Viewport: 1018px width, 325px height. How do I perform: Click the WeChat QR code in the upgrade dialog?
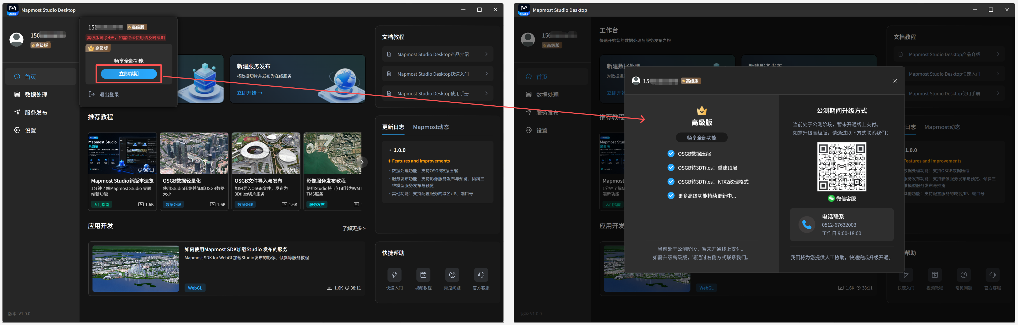point(842,167)
